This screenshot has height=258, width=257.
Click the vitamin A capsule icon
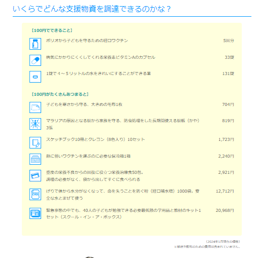tap(35, 60)
